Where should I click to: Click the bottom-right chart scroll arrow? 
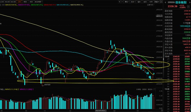pyautogui.click(x=162, y=111)
